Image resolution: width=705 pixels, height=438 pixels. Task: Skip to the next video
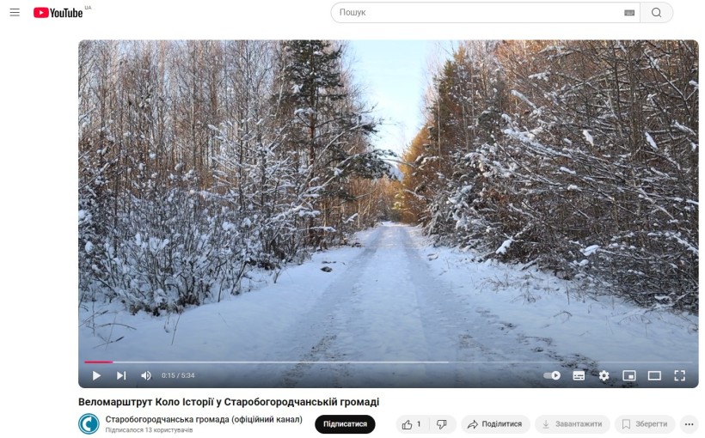click(121, 375)
